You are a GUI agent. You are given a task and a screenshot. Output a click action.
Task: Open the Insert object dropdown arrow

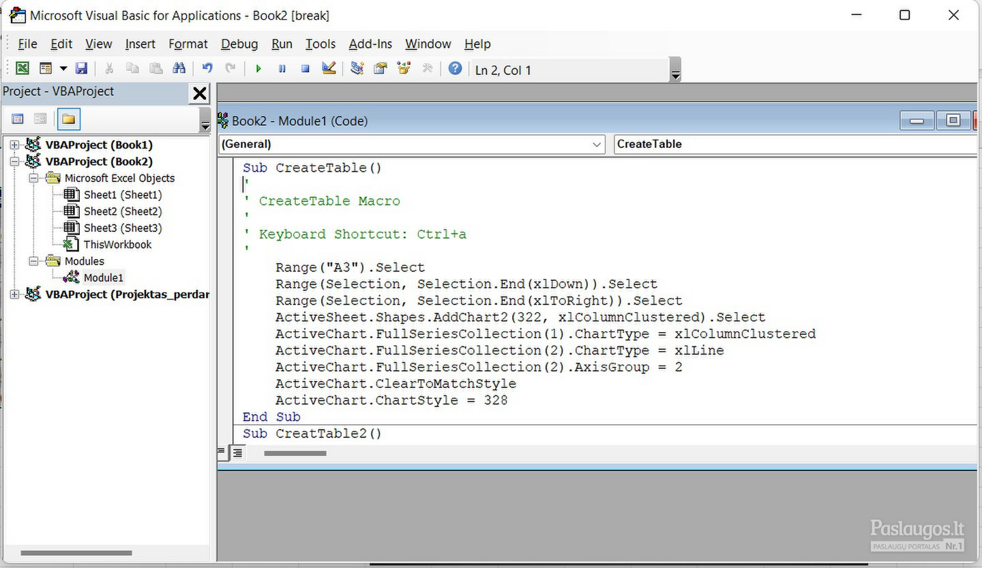click(x=63, y=68)
